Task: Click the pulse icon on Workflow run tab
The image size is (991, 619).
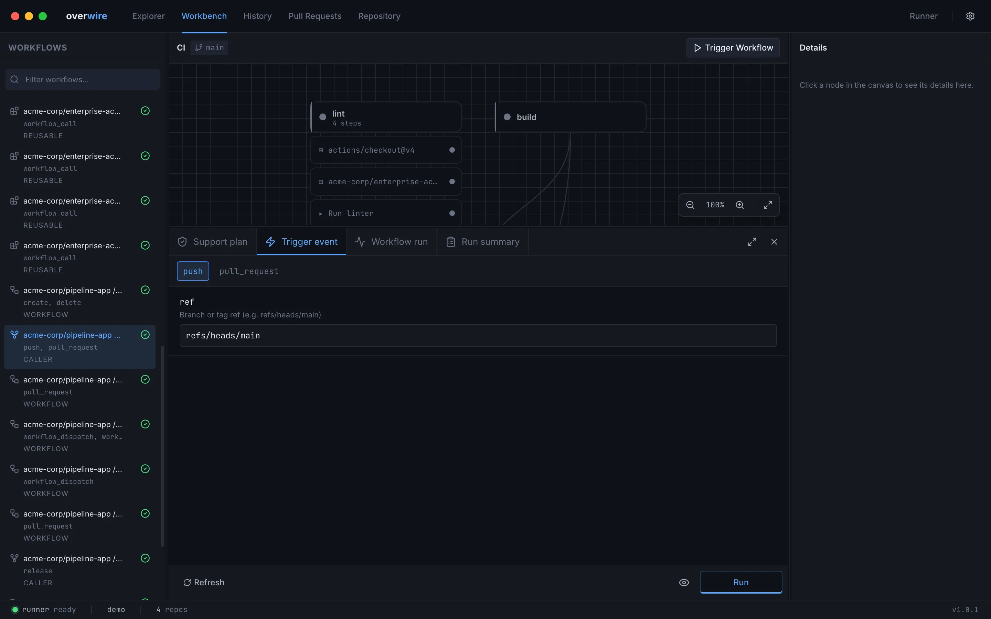Action: 360,242
